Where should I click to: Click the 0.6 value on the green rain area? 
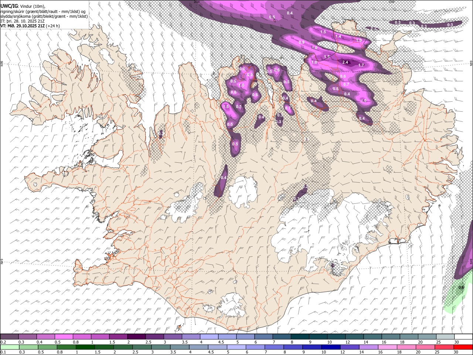click(461, 287)
